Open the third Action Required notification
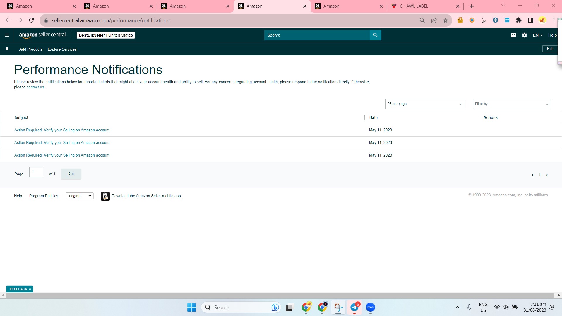 pyautogui.click(x=62, y=155)
